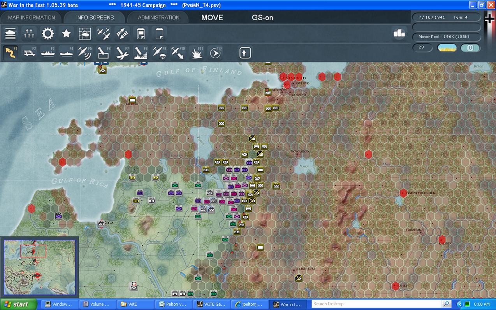The width and height of the screenshot is (496, 310).
Task: Click the GS-on status label
Action: click(262, 18)
